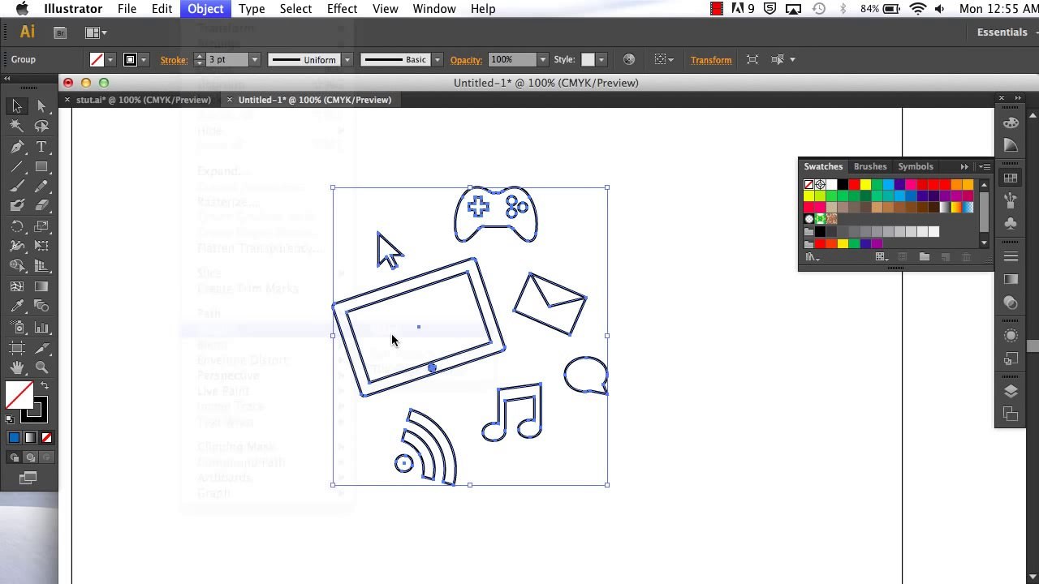Viewport: 1039px width, 584px height.
Task: Open the Uniform width profile dropdown
Action: 347,59
